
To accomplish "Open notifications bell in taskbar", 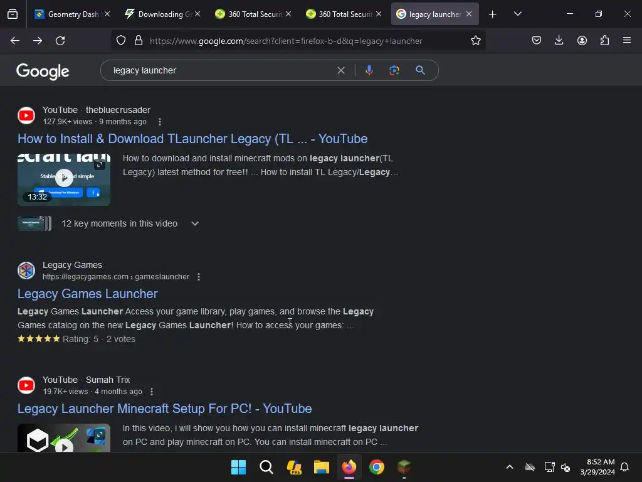I will [x=625, y=467].
